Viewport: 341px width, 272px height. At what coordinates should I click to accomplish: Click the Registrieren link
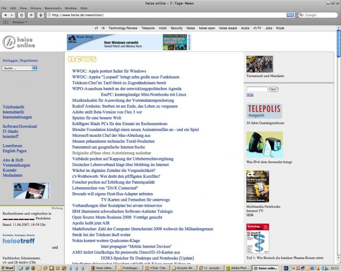pos(29,60)
